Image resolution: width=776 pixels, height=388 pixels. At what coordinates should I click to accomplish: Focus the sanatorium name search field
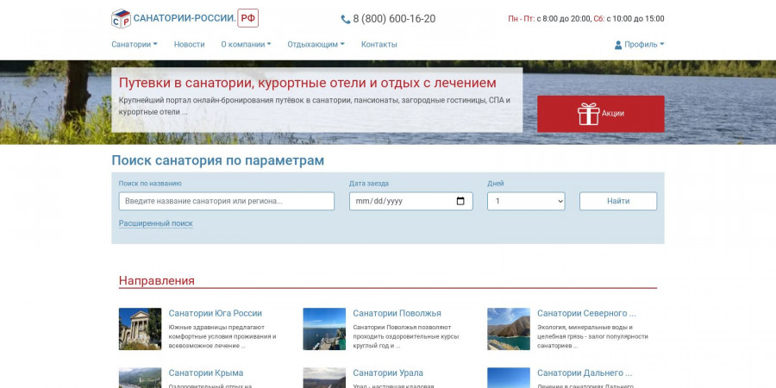point(227,202)
